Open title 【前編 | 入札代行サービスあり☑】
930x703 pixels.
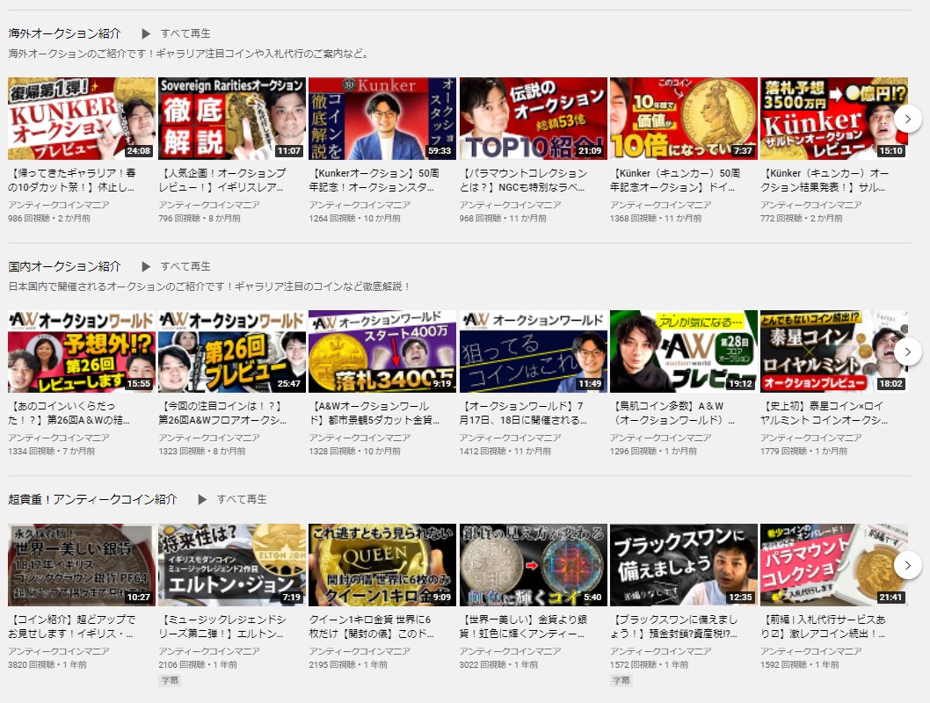[x=824, y=627]
